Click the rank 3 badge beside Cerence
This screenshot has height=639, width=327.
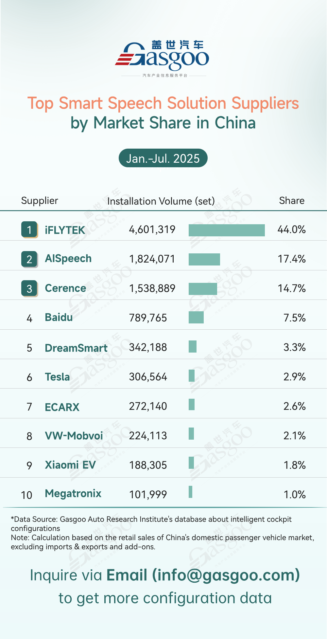[x=29, y=288]
